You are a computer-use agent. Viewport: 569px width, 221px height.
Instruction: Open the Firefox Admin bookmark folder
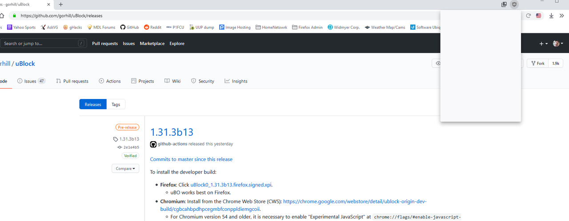coord(308,27)
